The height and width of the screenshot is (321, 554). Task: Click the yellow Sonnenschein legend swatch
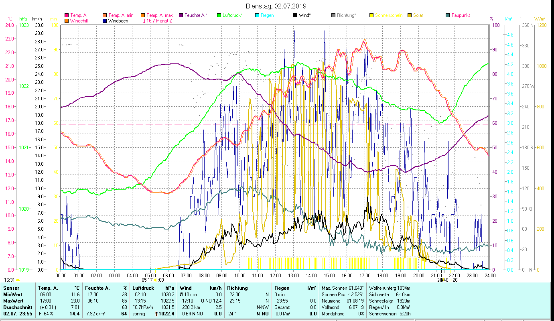click(371, 16)
